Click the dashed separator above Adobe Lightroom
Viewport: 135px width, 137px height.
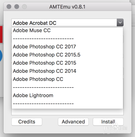point(67,87)
